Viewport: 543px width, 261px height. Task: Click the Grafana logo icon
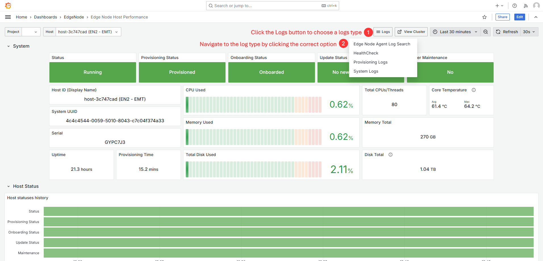pyautogui.click(x=8, y=6)
